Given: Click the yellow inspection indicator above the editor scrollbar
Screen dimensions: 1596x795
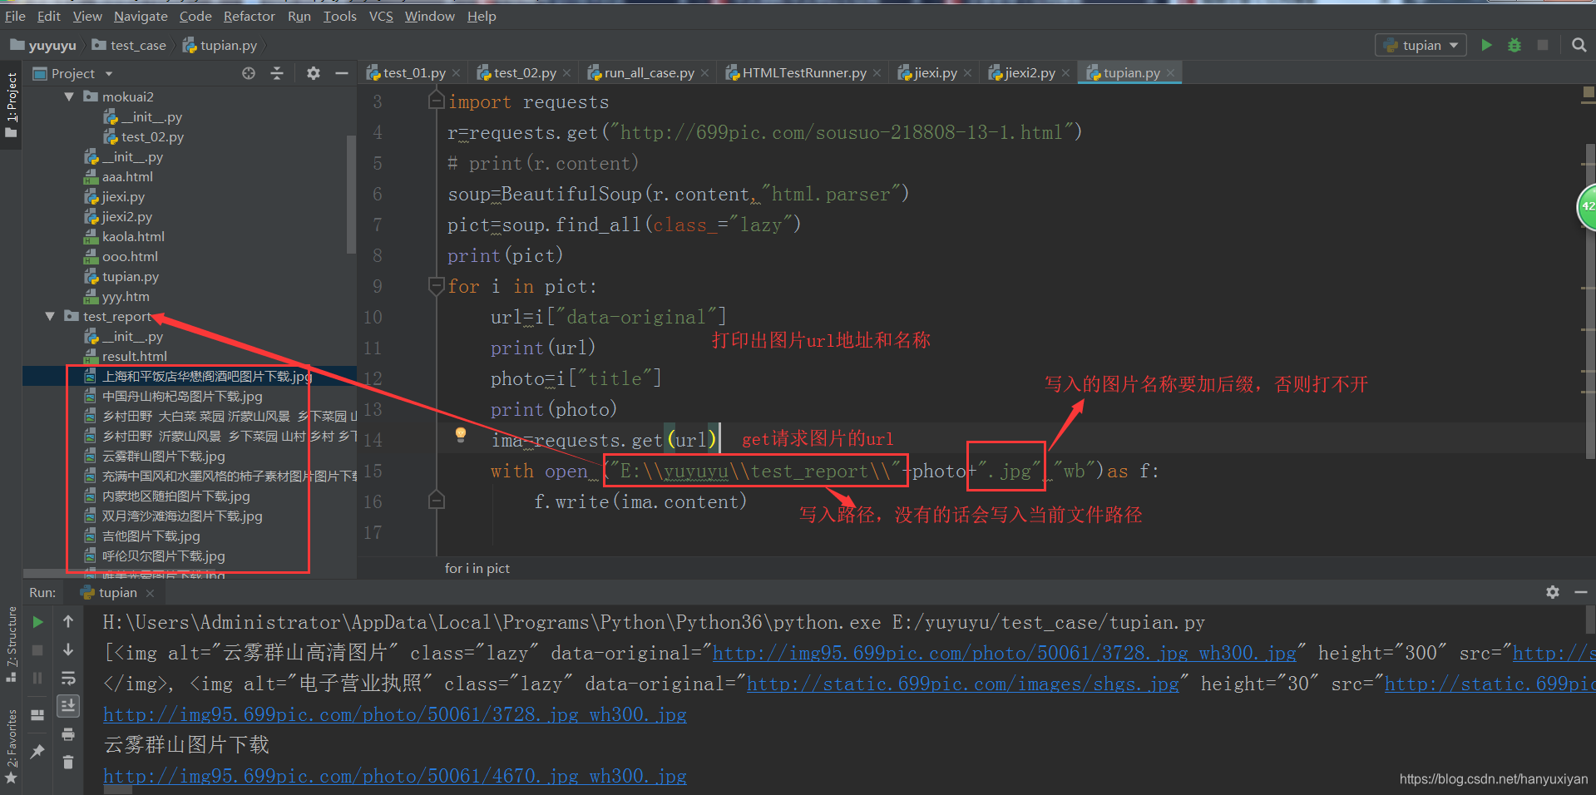Looking at the screenshot, I should click(x=1588, y=92).
